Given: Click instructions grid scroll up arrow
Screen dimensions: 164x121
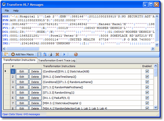Looking at the screenshot, I should [x=156, y=66].
